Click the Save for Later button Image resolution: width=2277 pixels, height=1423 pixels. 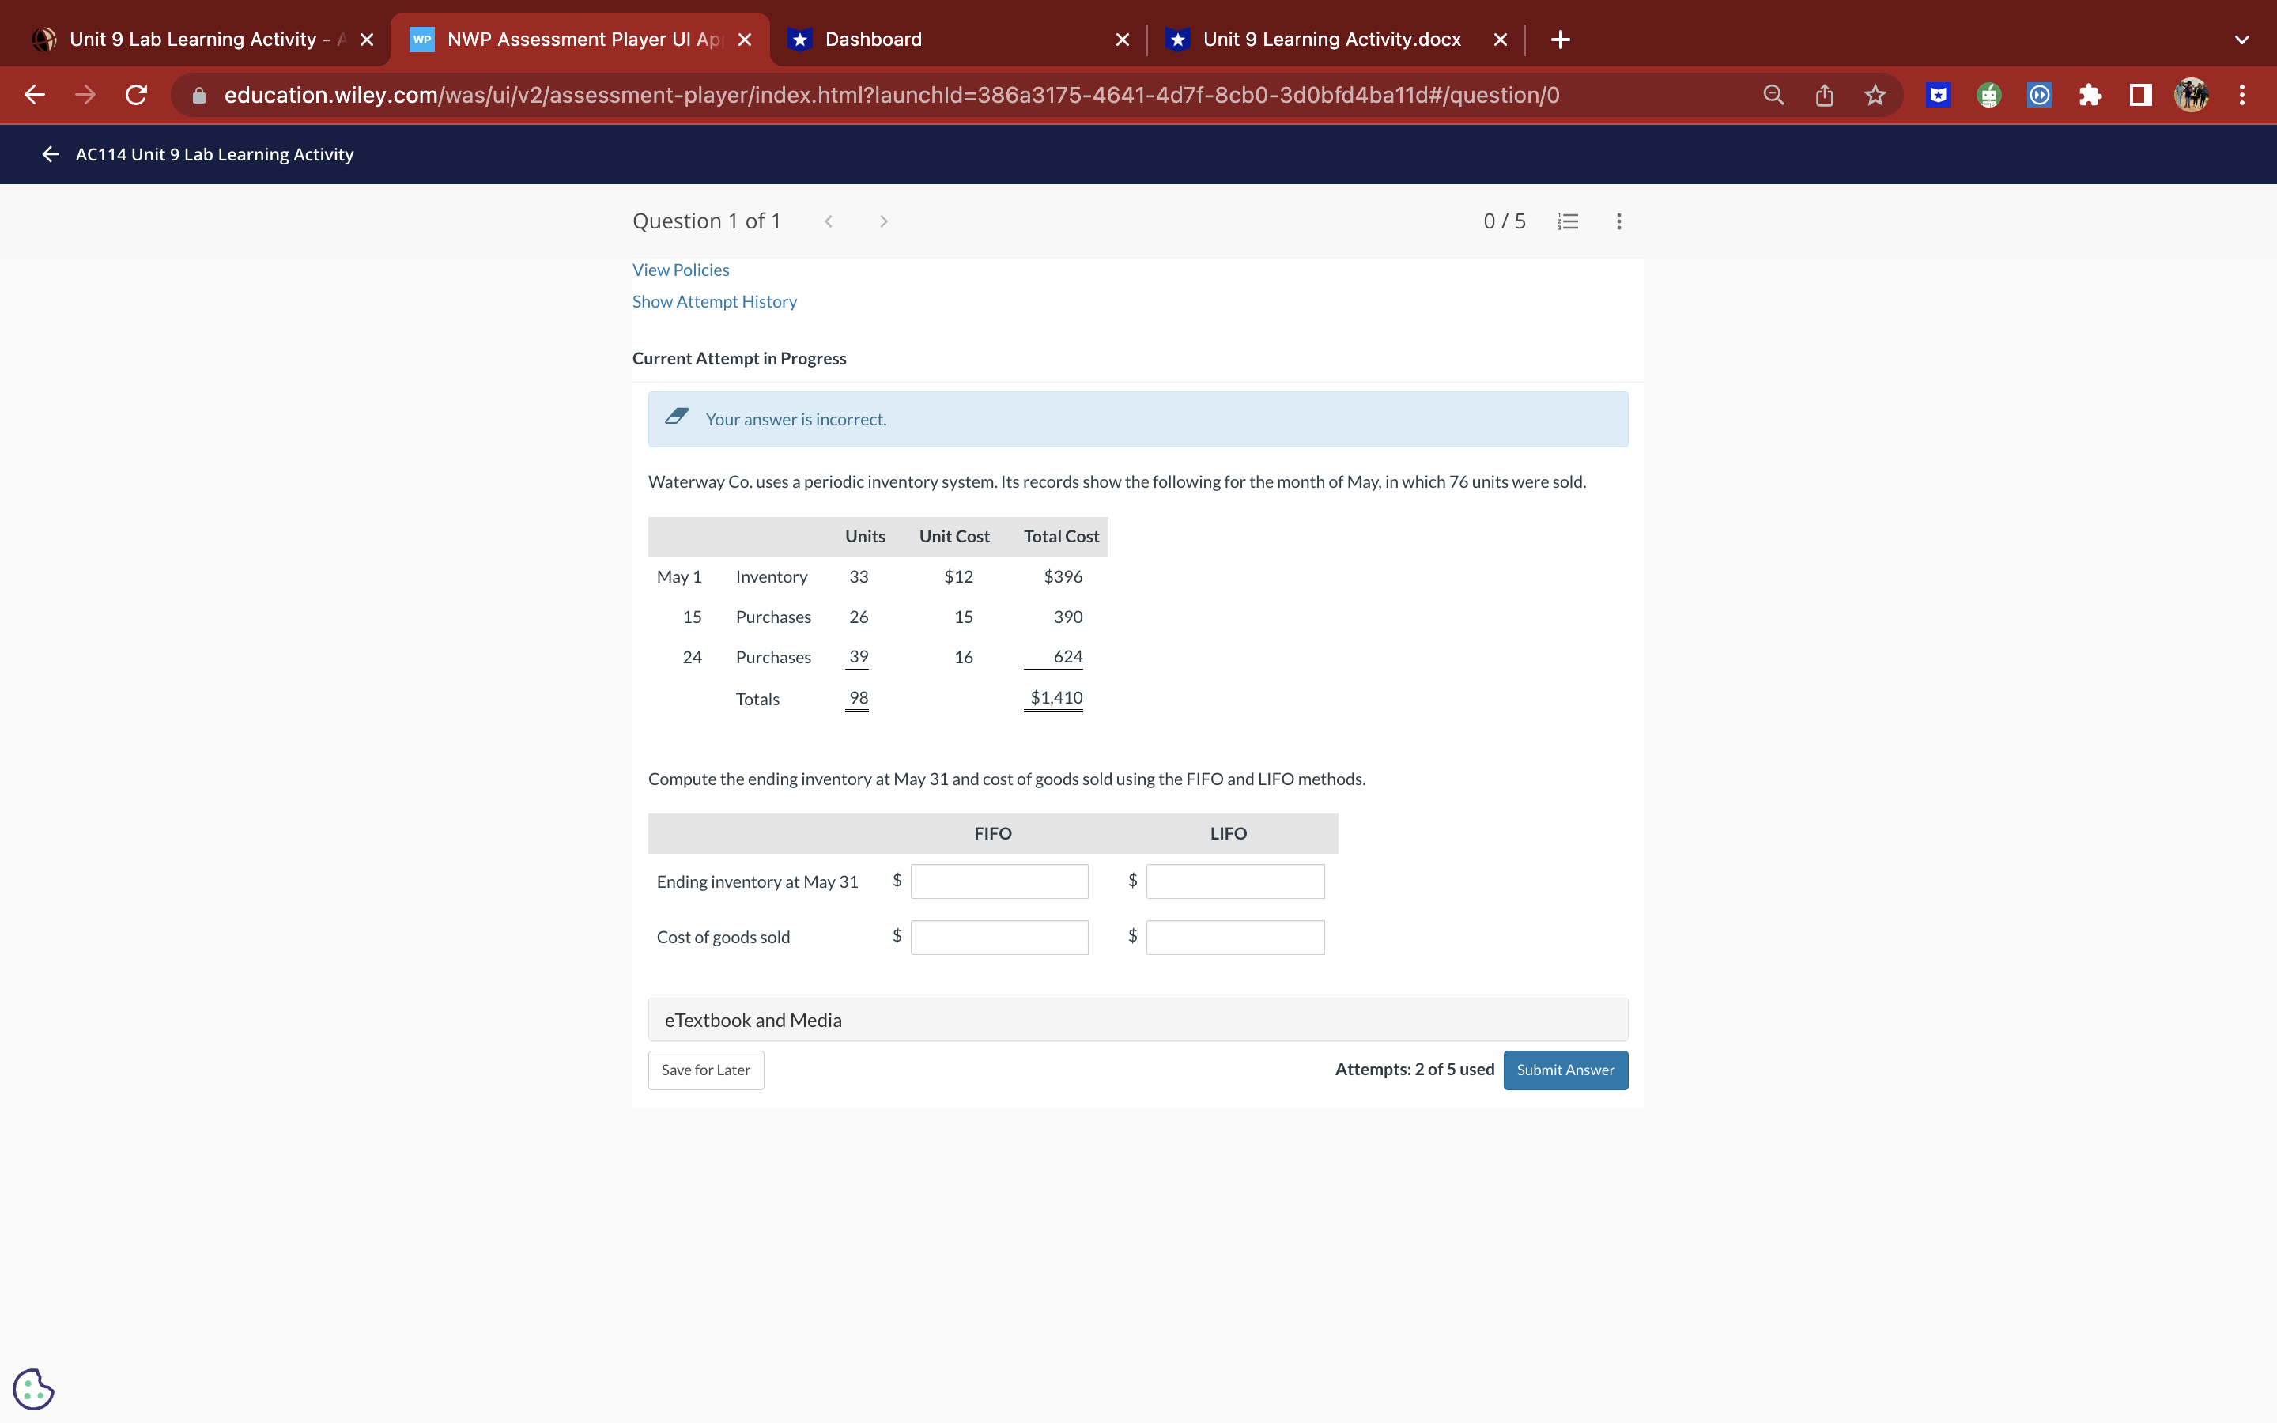(x=706, y=1070)
